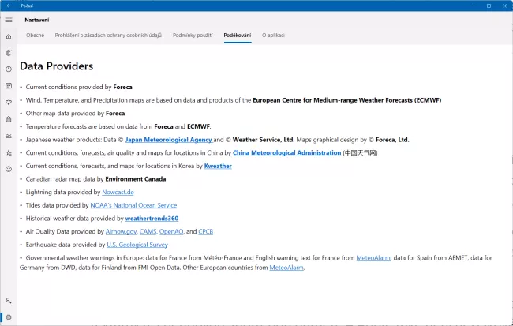513x326 pixels.
Task: Click the 'Počasí' title bar text
Action: coord(27,6)
